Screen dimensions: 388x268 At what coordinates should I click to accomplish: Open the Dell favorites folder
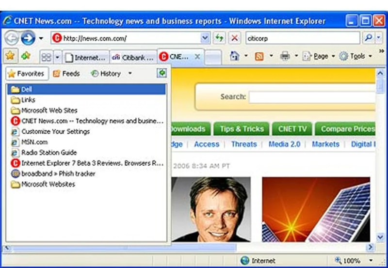(x=86, y=89)
